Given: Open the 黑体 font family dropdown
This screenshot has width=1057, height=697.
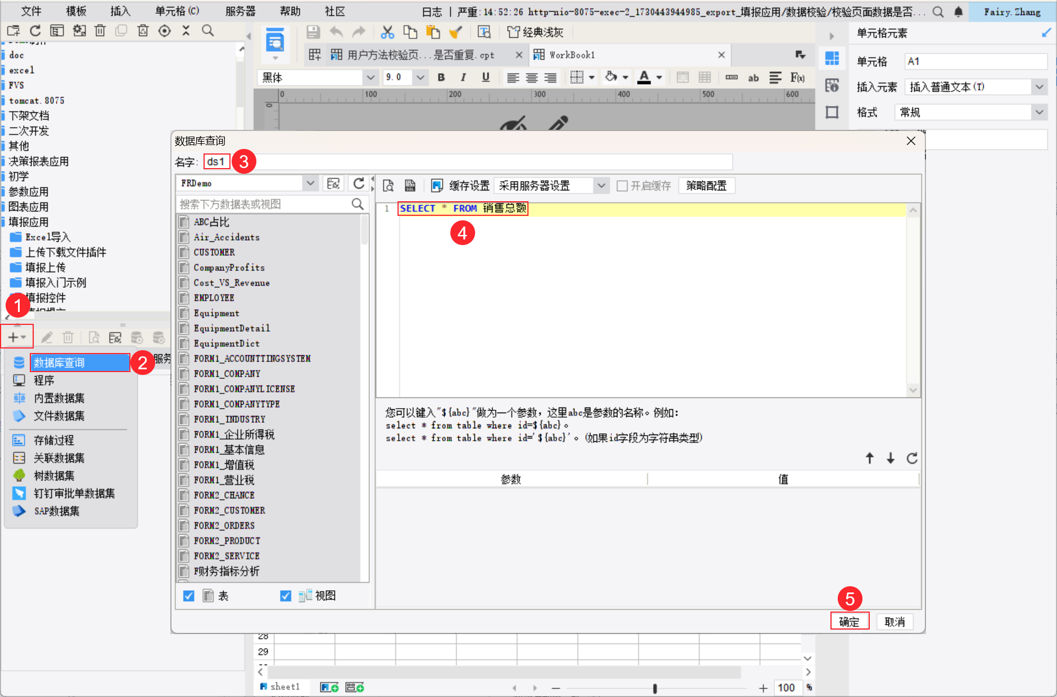Looking at the screenshot, I should coord(370,78).
